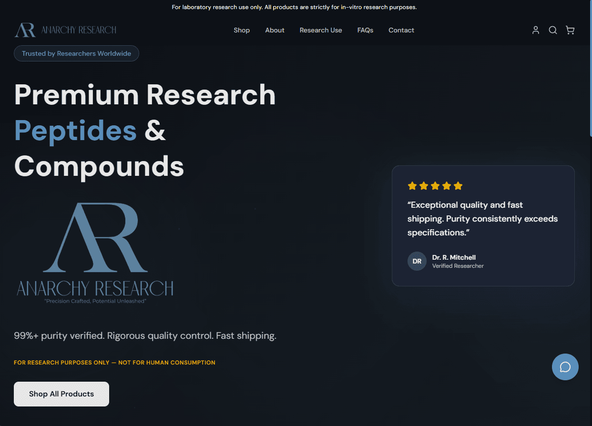592x426 pixels.
Task: Click the "Premium Research" headline text
Action: coord(145,94)
